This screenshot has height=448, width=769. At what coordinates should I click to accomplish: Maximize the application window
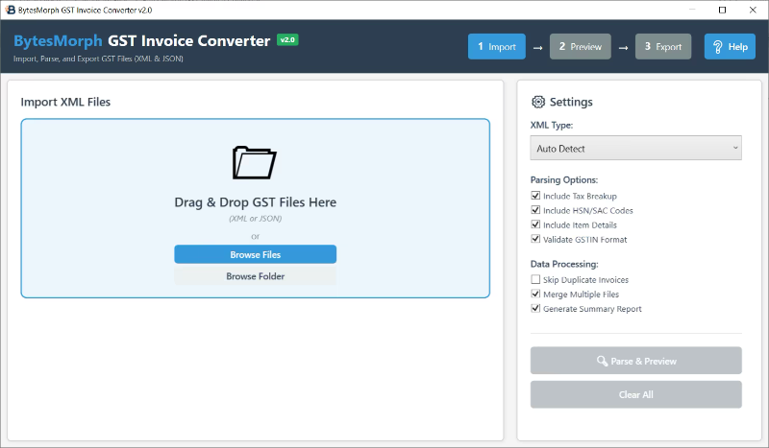coord(722,10)
